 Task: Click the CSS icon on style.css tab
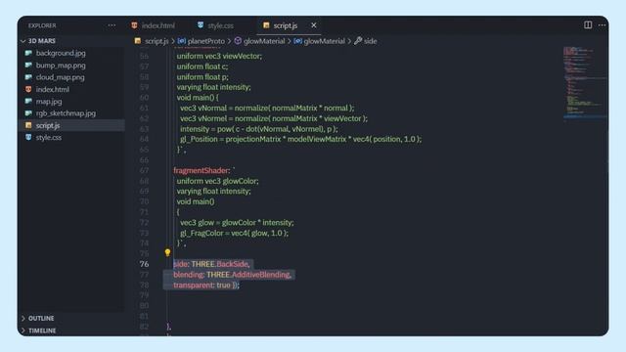[x=201, y=25]
